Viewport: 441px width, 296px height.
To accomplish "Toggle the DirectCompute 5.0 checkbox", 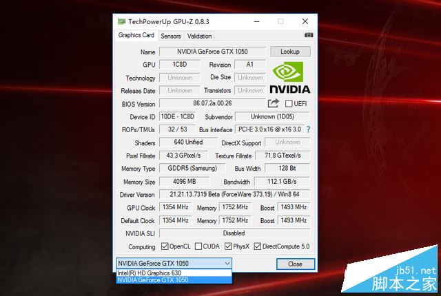I will (x=257, y=246).
